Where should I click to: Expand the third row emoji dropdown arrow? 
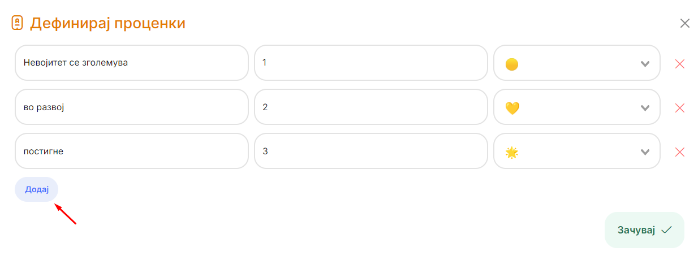pyautogui.click(x=645, y=152)
